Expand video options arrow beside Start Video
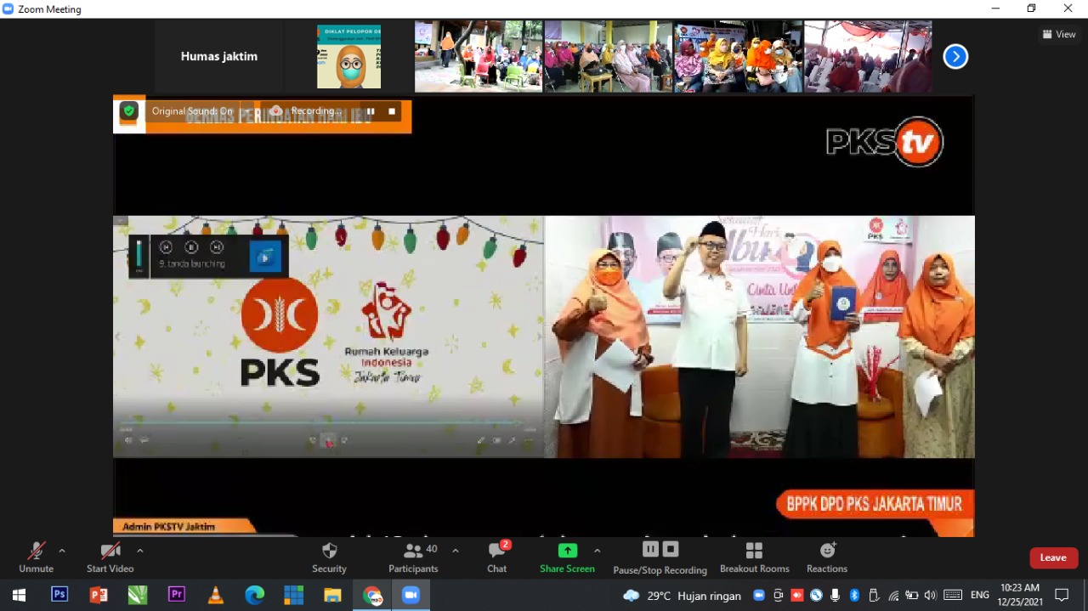The width and height of the screenshot is (1088, 611). tap(140, 551)
